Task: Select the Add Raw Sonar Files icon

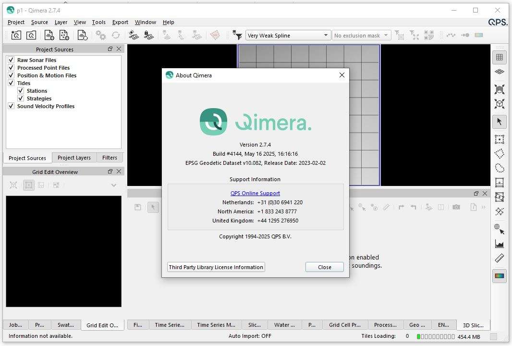Action: coord(49,35)
